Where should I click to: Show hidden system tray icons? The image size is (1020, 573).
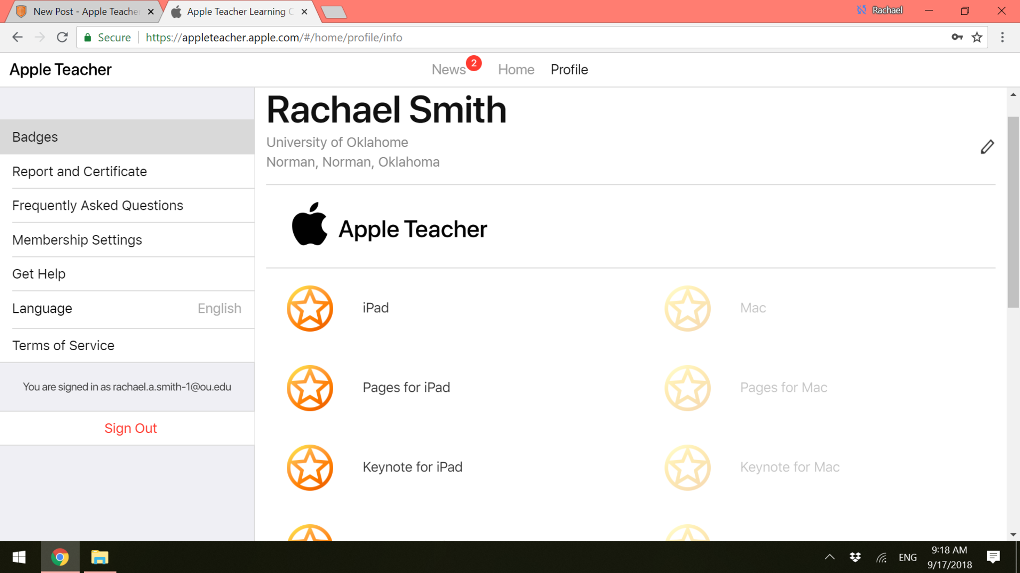tap(829, 557)
